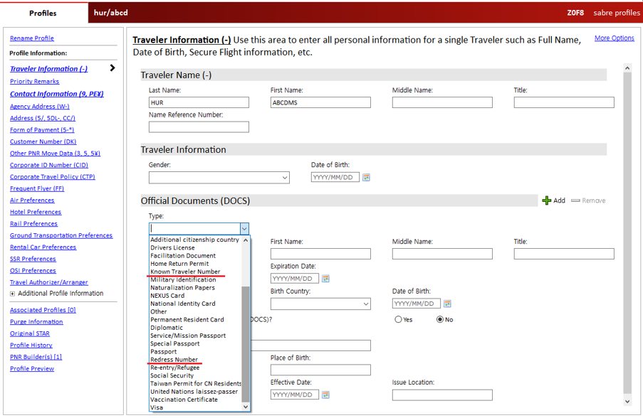Image resolution: width=643 pixels, height=418 pixels.
Task: Click the main form scrollbar down arrow
Action: click(627, 402)
